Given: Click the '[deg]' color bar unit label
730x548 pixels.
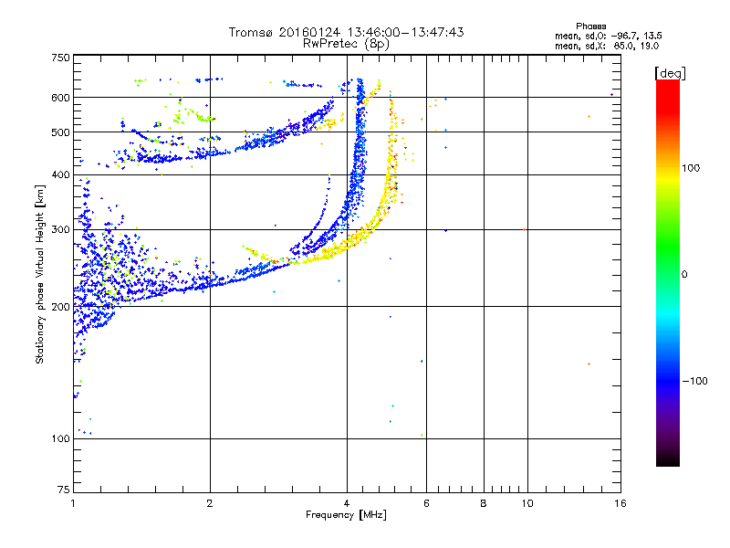Looking at the screenshot, I should point(670,73).
